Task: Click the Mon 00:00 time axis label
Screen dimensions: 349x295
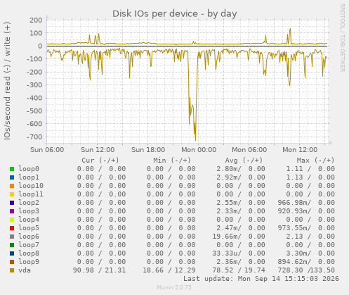Action: point(199,150)
